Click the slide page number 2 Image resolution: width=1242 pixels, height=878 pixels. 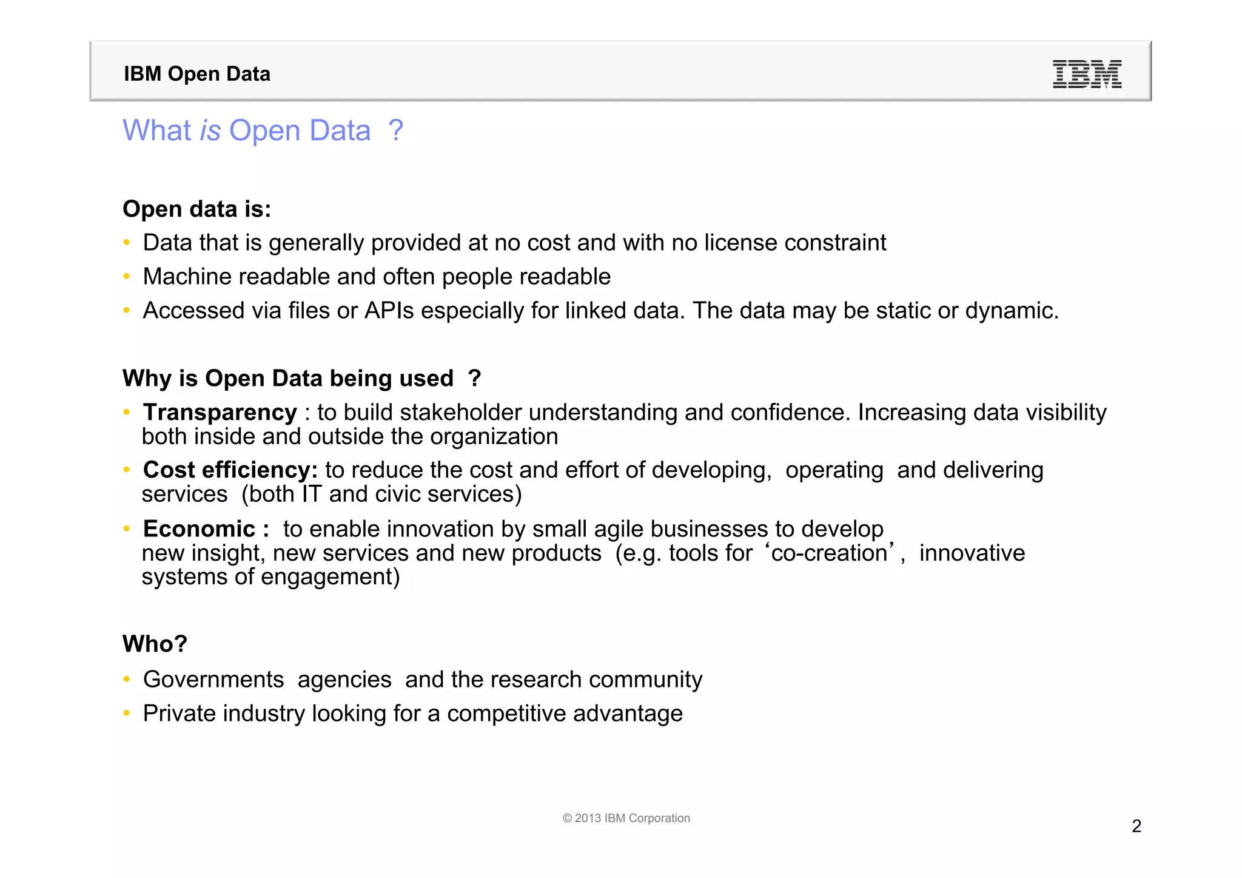(x=1136, y=826)
